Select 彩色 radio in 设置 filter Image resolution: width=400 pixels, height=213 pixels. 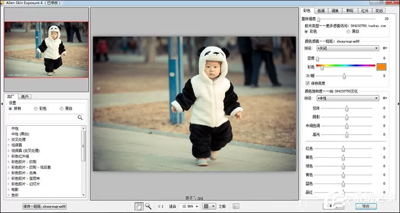[36, 109]
